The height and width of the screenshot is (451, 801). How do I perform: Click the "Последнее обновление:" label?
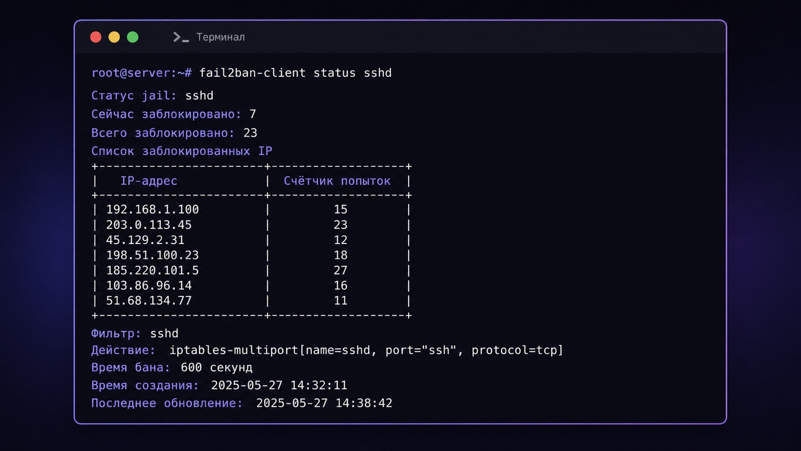pyautogui.click(x=167, y=403)
